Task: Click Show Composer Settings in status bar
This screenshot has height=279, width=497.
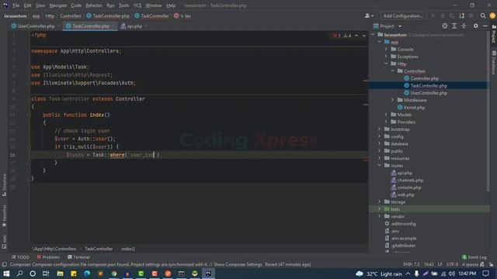Action: click(238, 264)
